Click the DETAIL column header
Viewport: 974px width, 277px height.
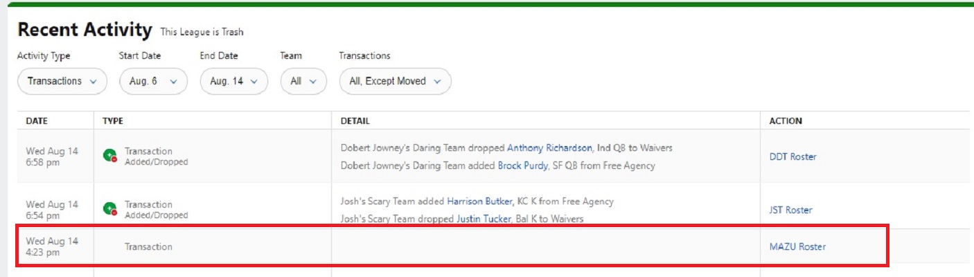click(x=355, y=120)
